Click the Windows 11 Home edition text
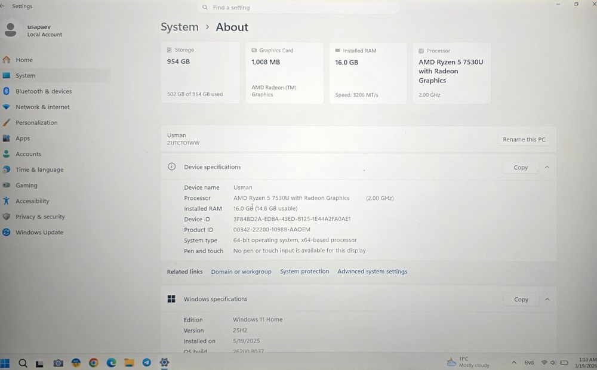597x370 pixels. 258,319
